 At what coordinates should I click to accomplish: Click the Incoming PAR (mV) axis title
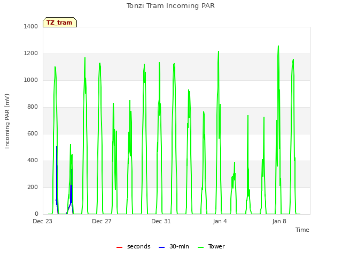[x=7, y=122]
